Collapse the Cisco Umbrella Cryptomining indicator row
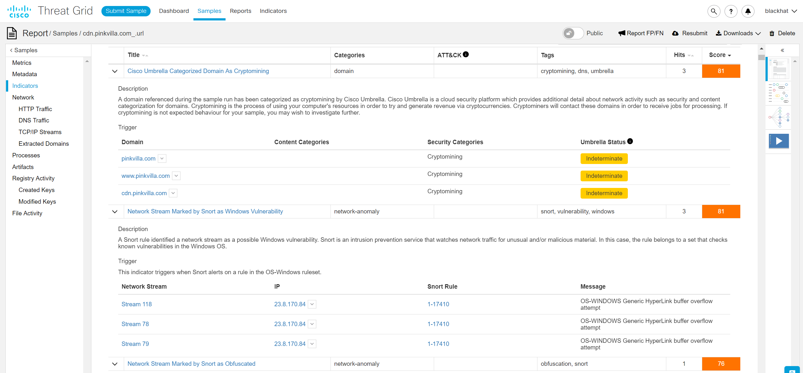 (x=115, y=71)
